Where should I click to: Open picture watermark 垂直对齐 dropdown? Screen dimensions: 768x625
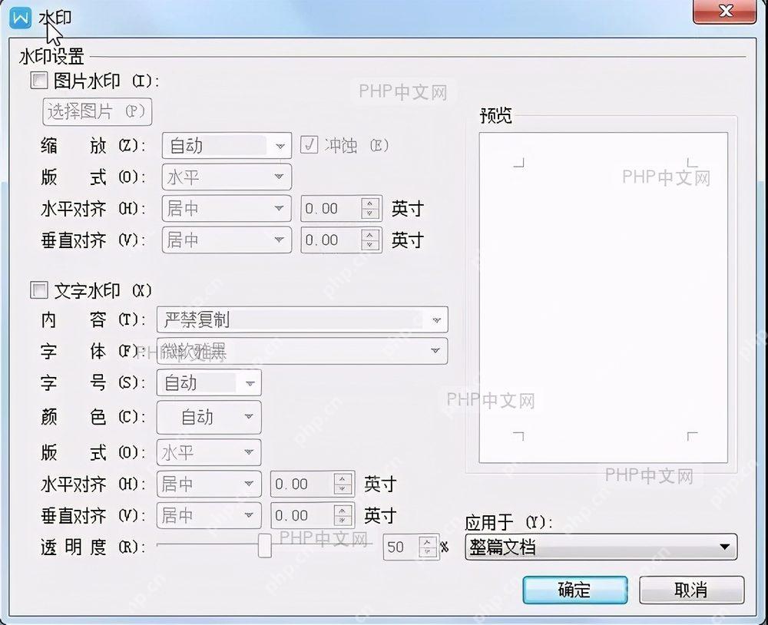[x=227, y=240]
